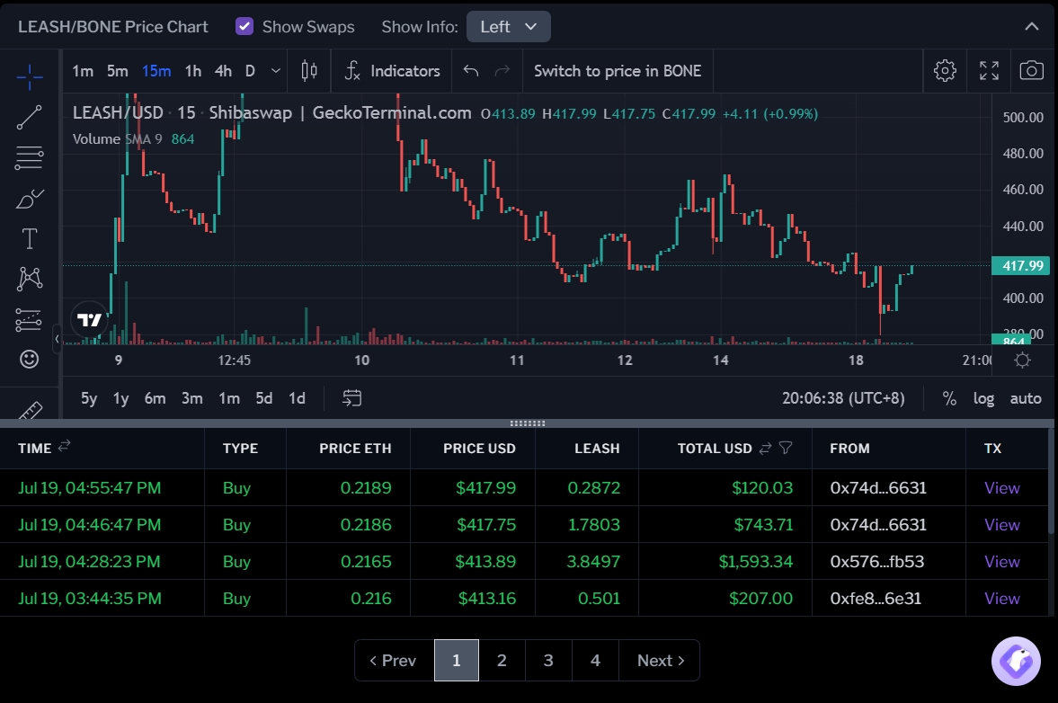Set date range to 1d
Viewport: 1058px width, 703px height.
click(x=297, y=398)
